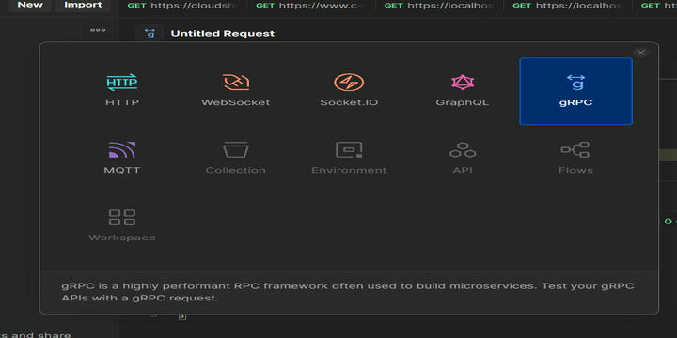677x338 pixels.
Task: Click the Import button
Action: (83, 6)
